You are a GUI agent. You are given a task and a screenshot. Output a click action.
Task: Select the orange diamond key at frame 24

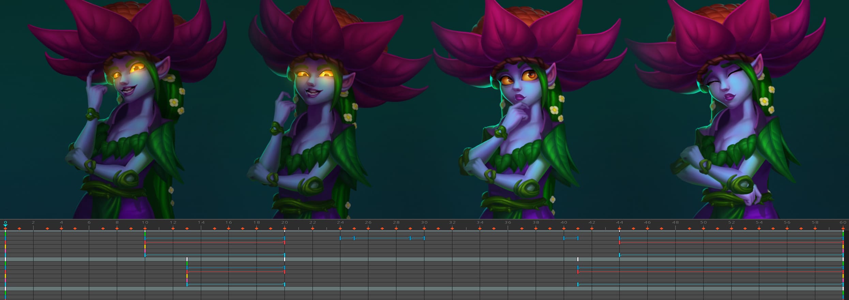click(x=340, y=228)
